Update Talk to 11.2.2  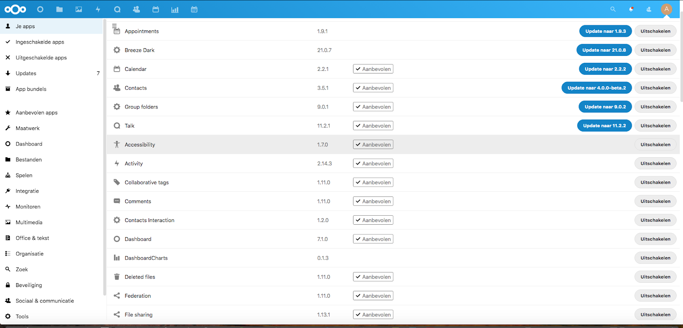604,126
